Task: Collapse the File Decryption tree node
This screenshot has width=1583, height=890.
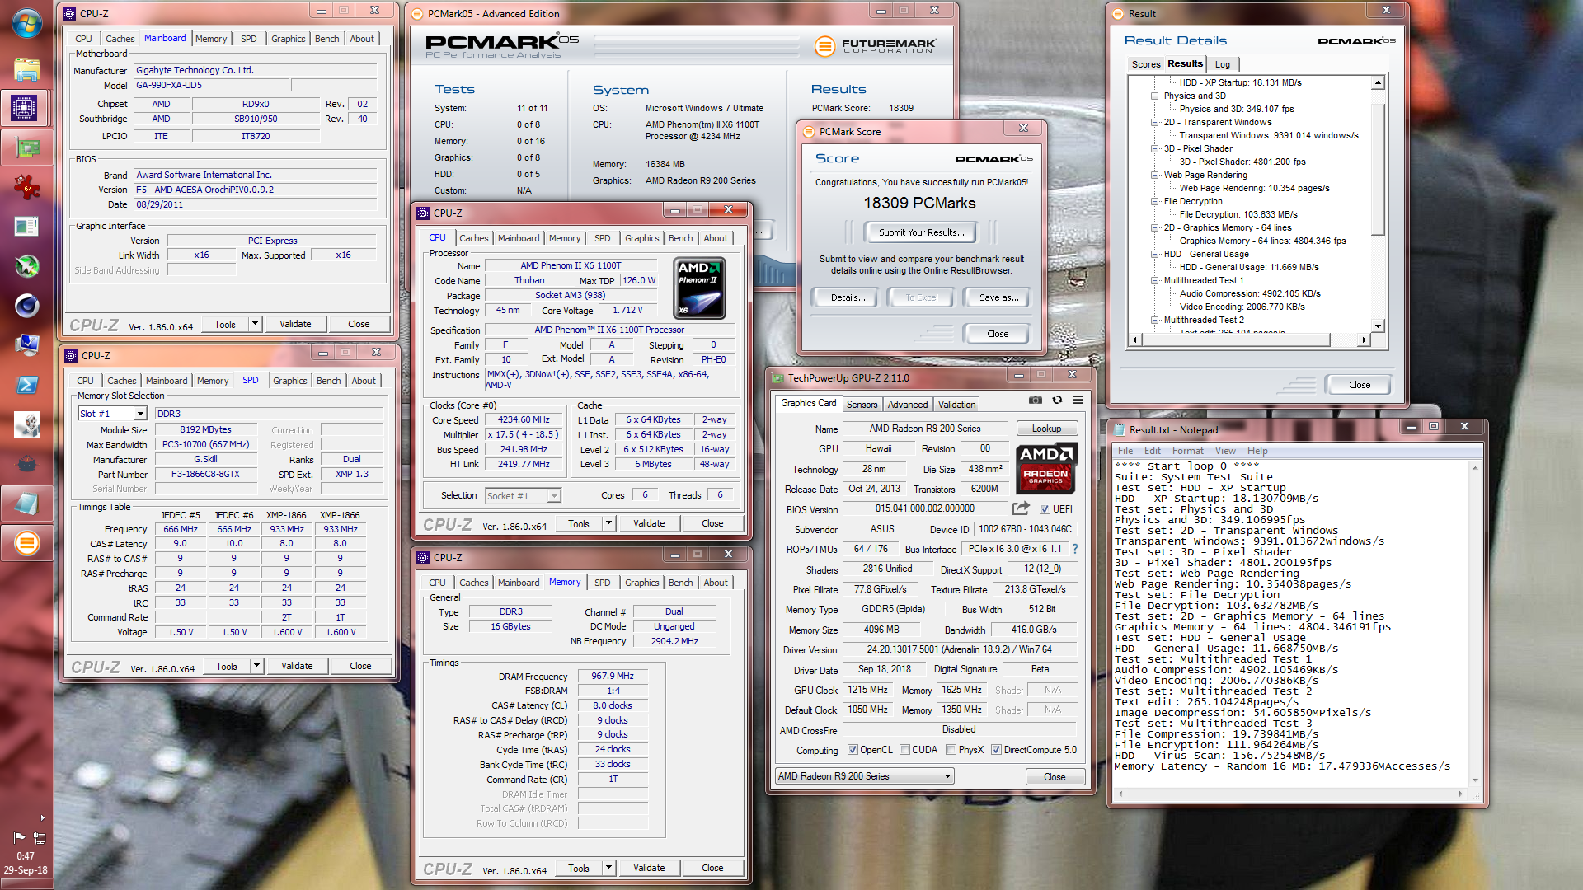Action: point(1155,201)
